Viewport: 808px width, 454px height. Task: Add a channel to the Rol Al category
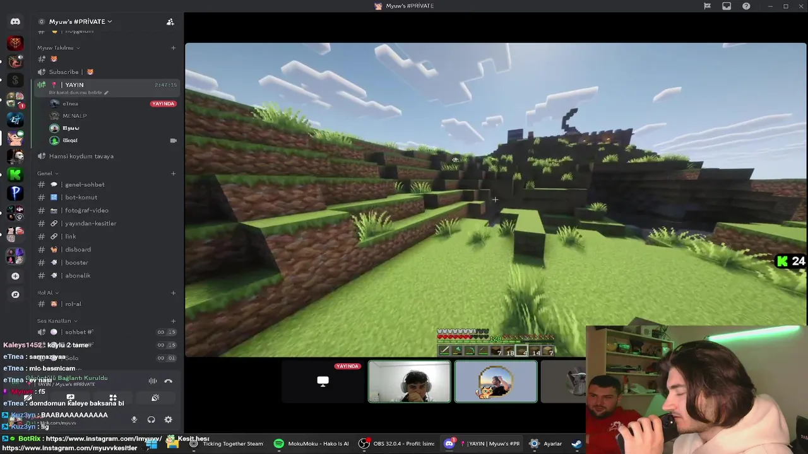tap(174, 293)
